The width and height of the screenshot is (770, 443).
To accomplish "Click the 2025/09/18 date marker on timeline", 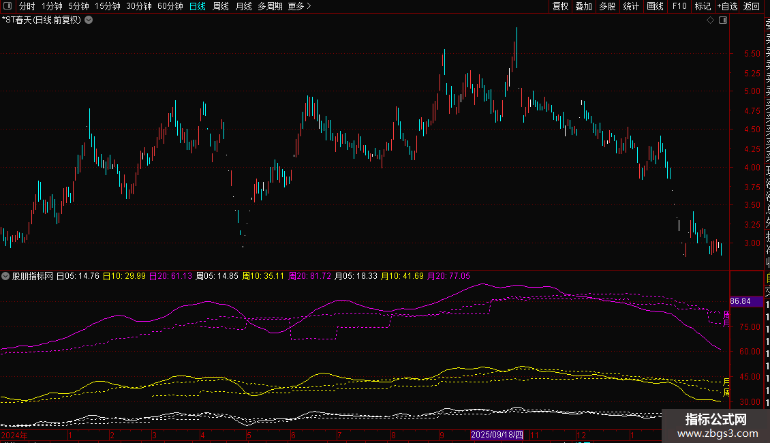I will click(x=497, y=435).
